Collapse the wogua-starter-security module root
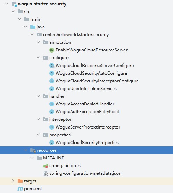The image size is (173, 193). (x=7, y=4)
